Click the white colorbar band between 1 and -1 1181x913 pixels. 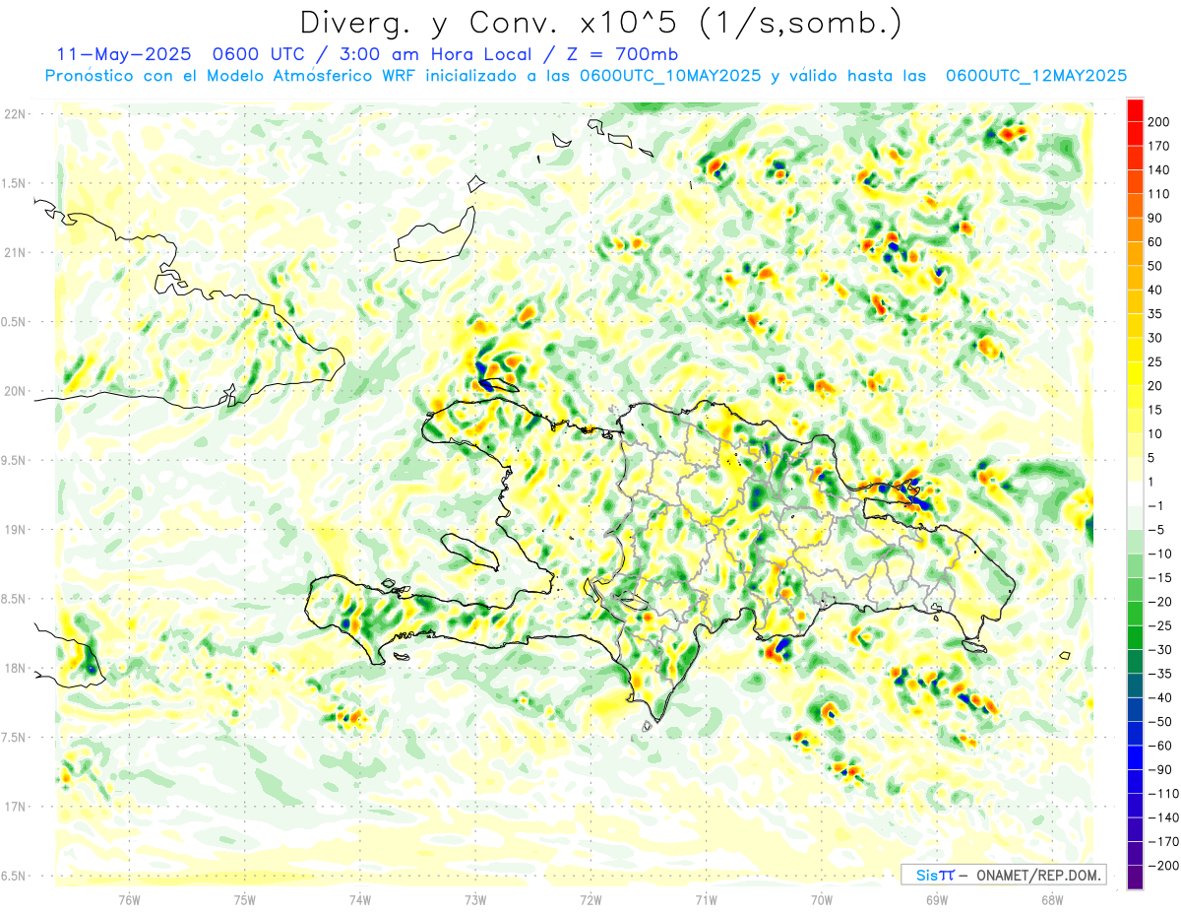[1135, 494]
